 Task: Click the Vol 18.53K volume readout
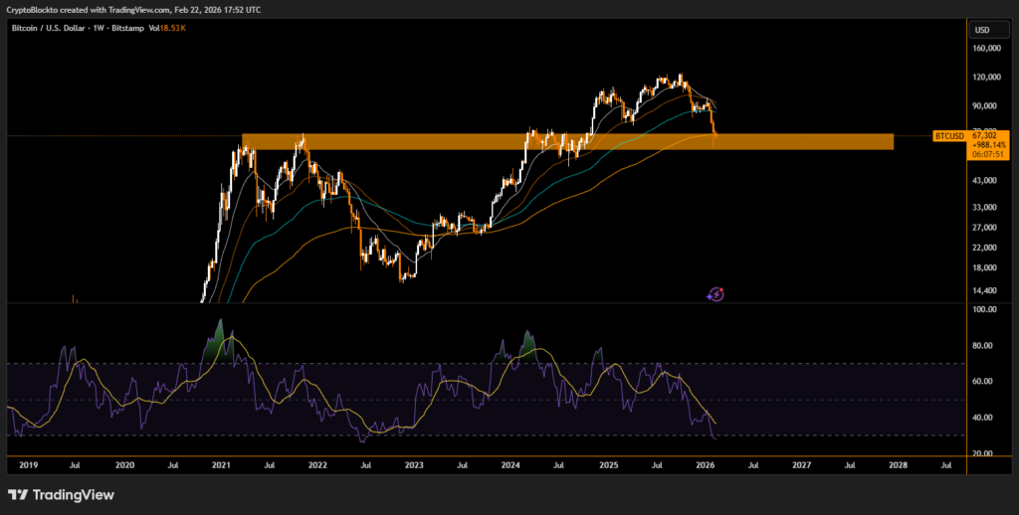(x=166, y=28)
